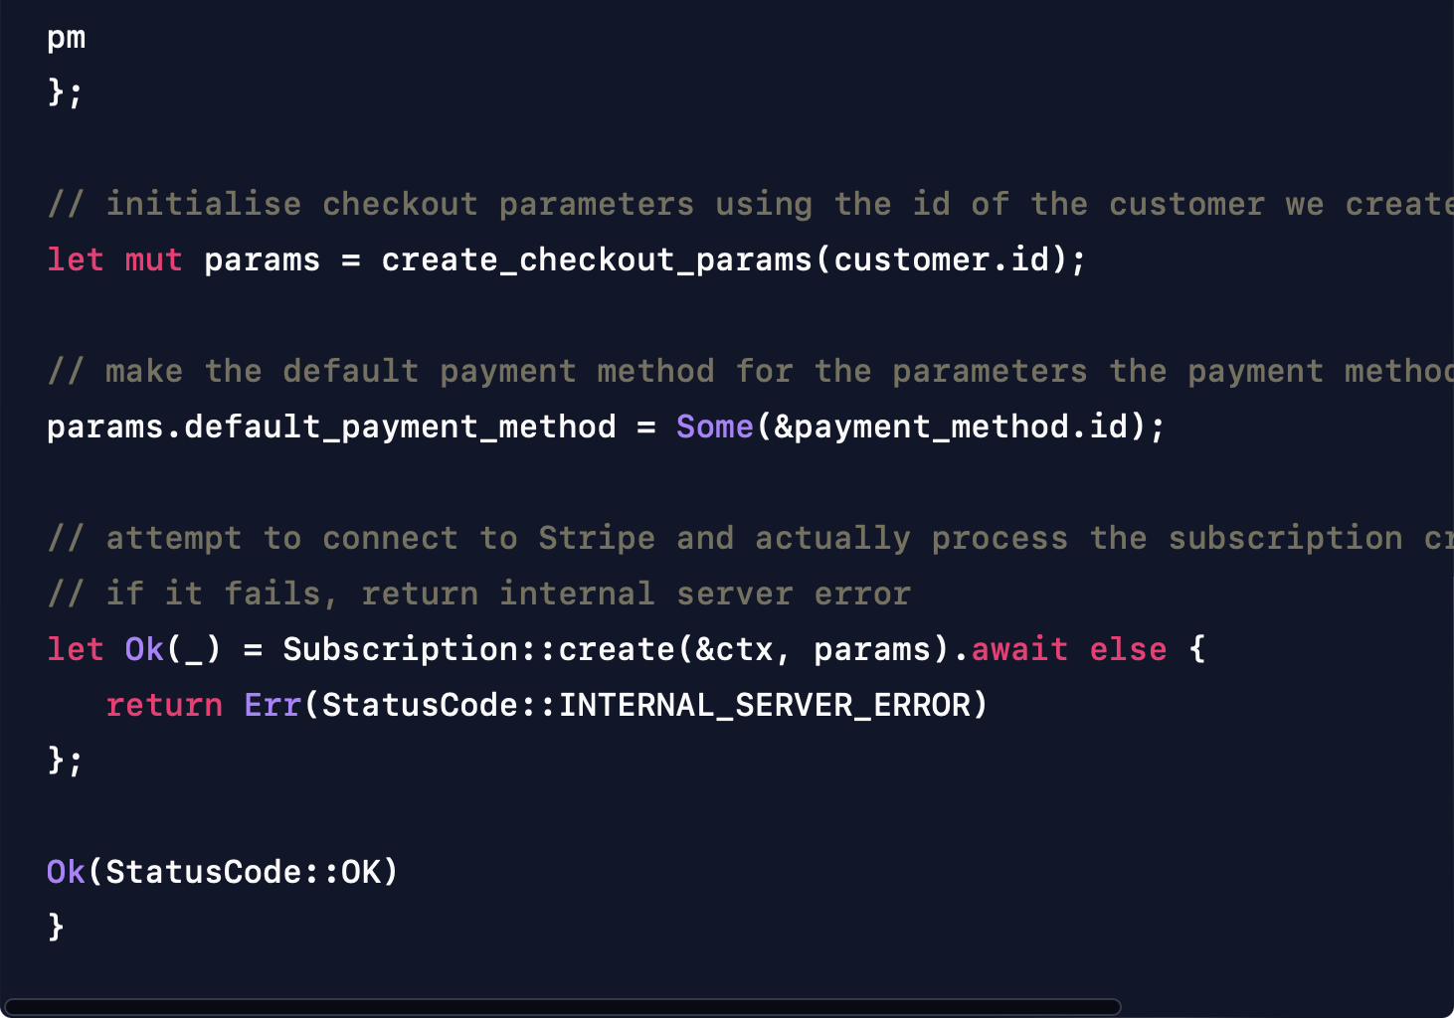Image resolution: width=1454 pixels, height=1020 pixels.
Task: Click the "initialise checkout parameters" comment
Action: coord(398,205)
